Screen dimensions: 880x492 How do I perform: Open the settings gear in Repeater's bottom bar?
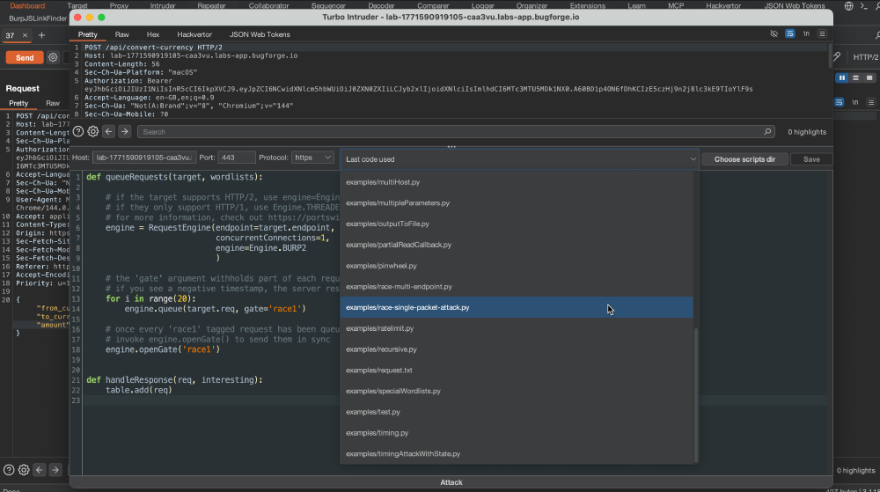coord(24,470)
